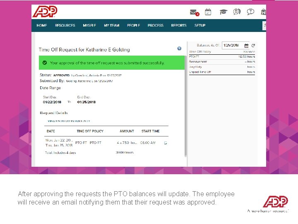298x224 pixels.
Task: Open the PEOPLE menu
Action: (133, 25)
